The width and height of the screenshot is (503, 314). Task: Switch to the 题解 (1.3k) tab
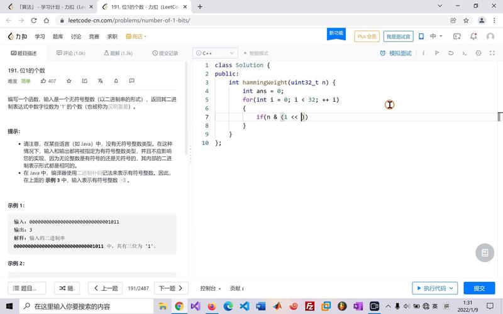point(118,53)
